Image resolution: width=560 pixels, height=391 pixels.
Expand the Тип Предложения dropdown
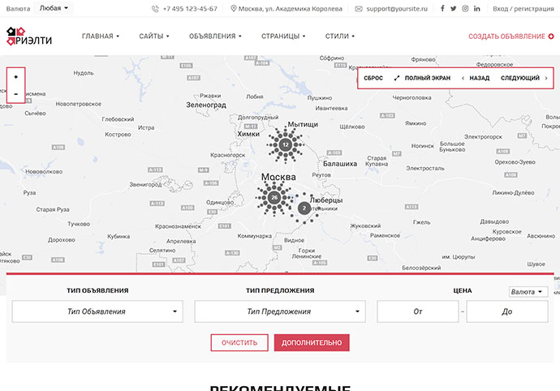pos(280,312)
